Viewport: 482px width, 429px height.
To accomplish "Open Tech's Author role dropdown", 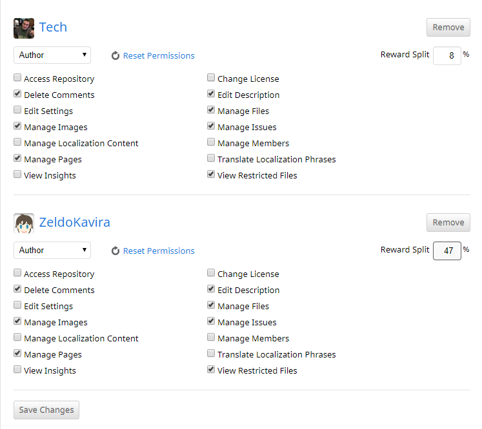I will [52, 55].
